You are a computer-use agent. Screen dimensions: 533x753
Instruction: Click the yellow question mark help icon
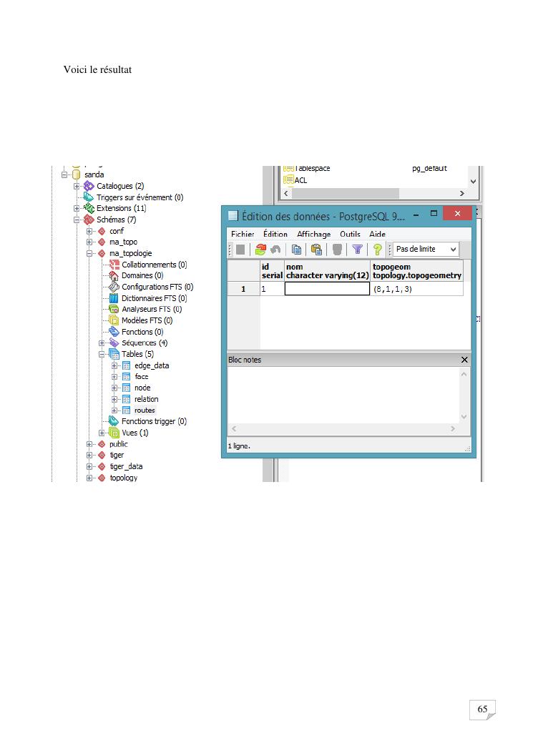point(377,250)
